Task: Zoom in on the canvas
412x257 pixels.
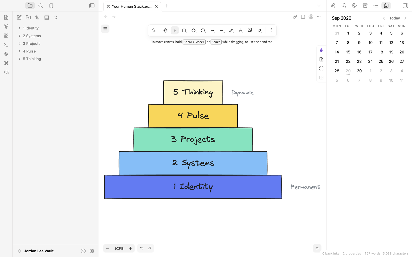Action: pyautogui.click(x=131, y=248)
